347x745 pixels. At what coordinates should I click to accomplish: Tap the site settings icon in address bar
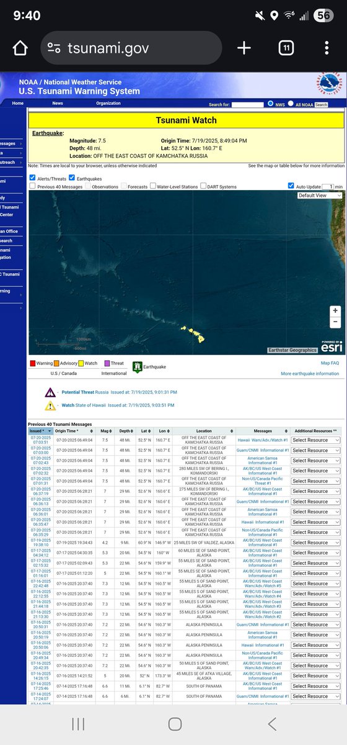point(54,48)
